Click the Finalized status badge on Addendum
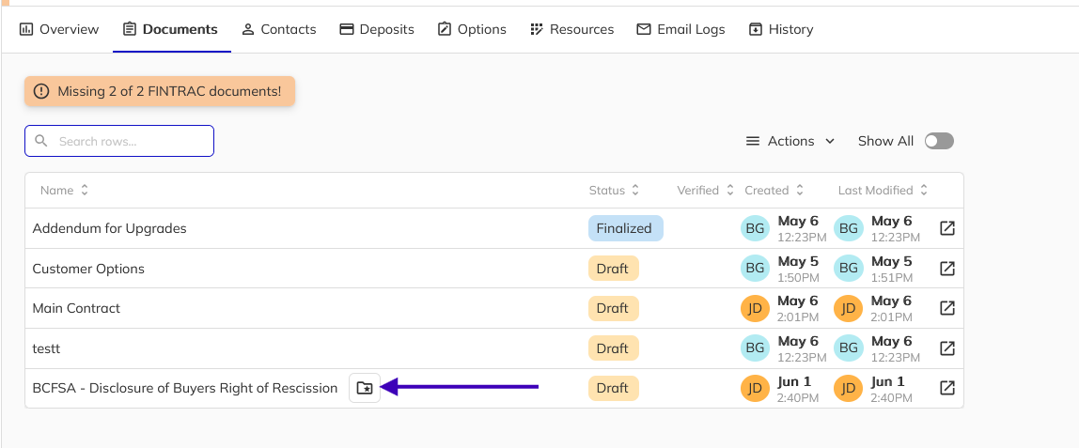The image size is (1079, 448). (626, 228)
